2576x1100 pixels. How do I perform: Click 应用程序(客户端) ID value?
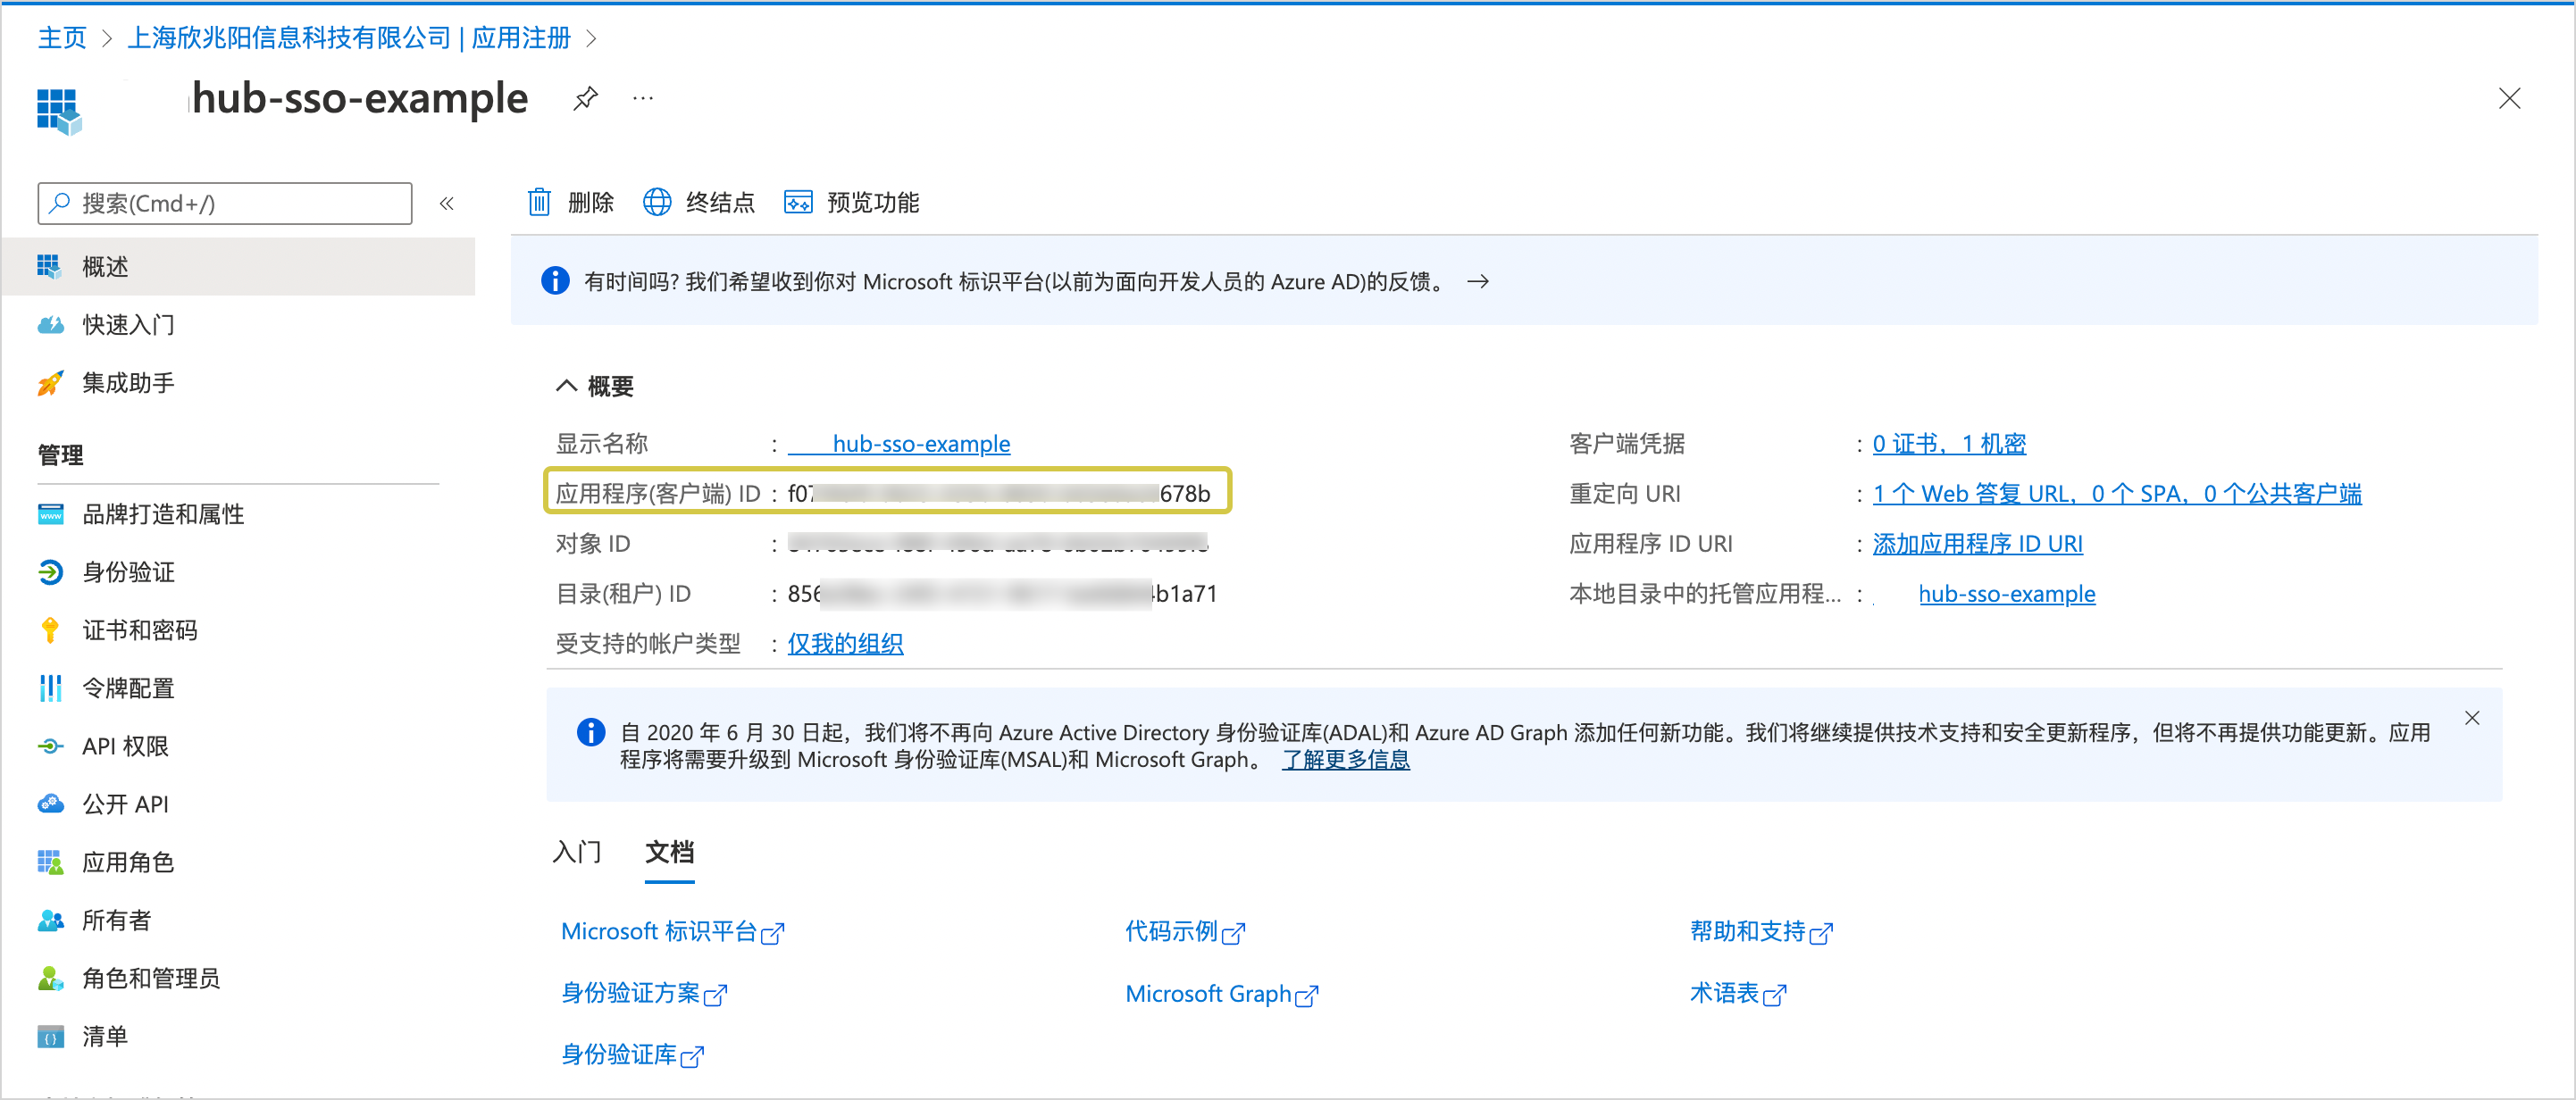pyautogui.click(x=999, y=494)
